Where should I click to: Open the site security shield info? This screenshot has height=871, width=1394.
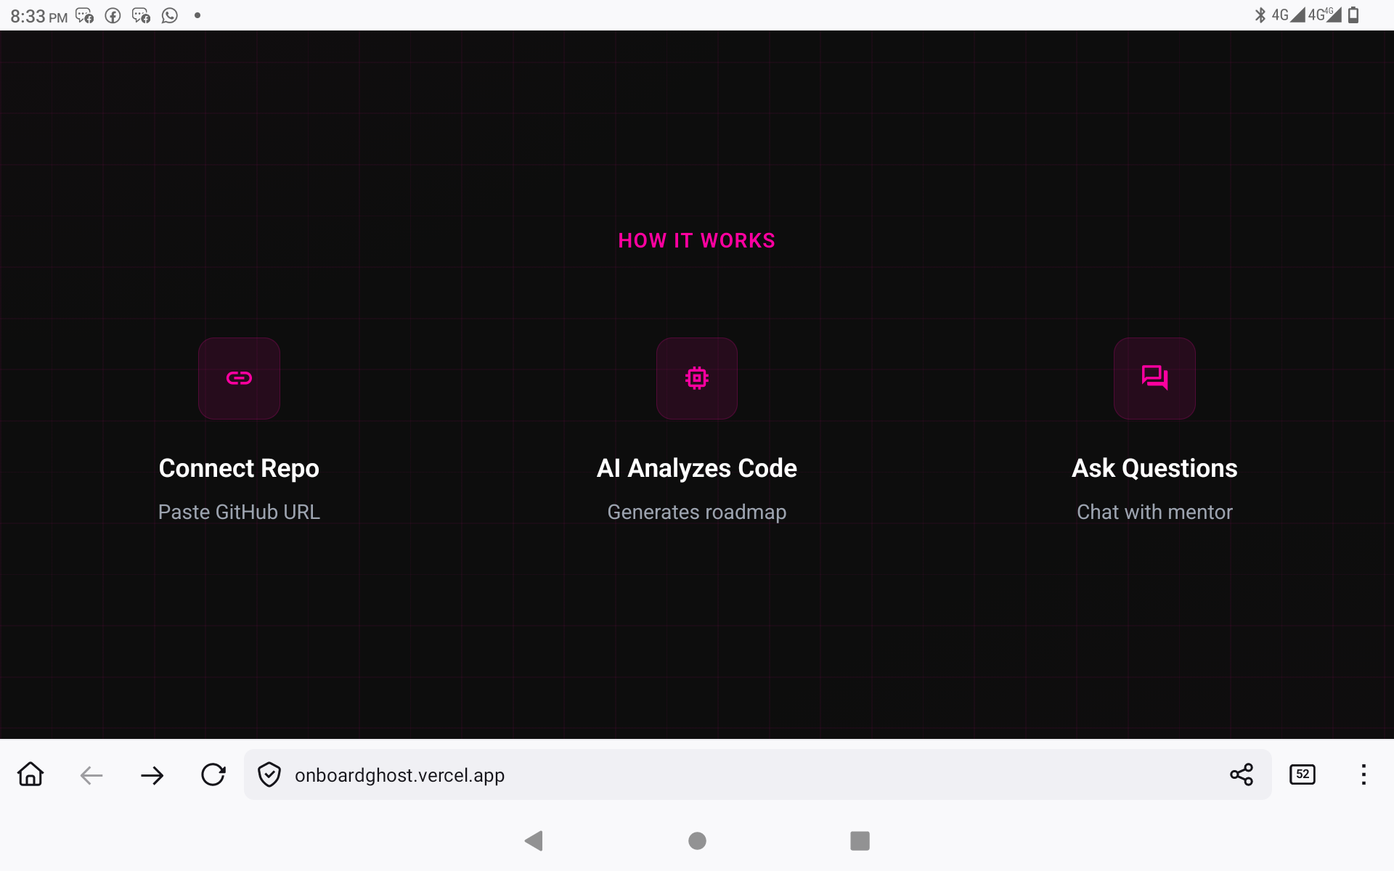coord(269,774)
